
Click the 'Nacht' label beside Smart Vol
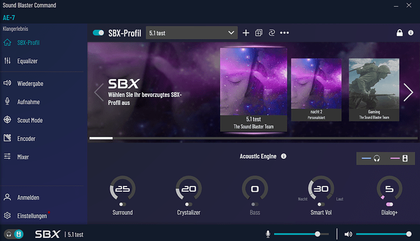pos(303,199)
